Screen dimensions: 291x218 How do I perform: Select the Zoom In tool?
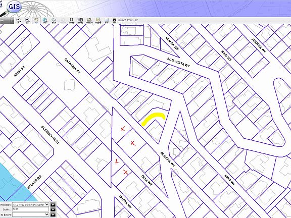click(x=18, y=20)
